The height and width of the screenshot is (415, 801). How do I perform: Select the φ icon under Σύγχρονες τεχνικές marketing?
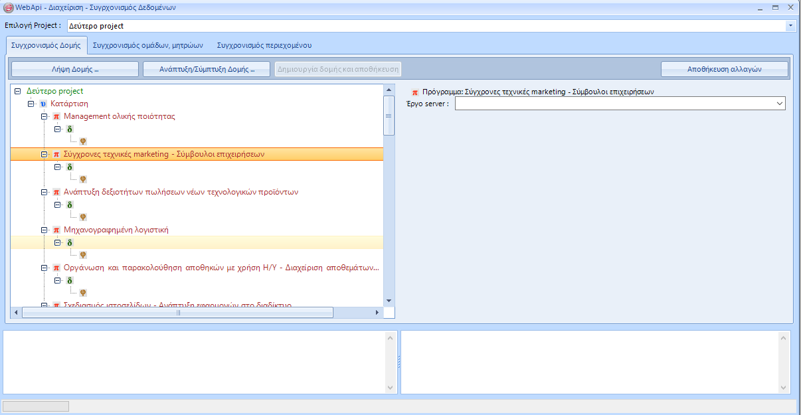tap(83, 179)
